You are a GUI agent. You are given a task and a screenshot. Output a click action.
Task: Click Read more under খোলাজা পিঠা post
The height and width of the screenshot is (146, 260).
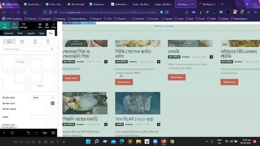click(x=71, y=78)
